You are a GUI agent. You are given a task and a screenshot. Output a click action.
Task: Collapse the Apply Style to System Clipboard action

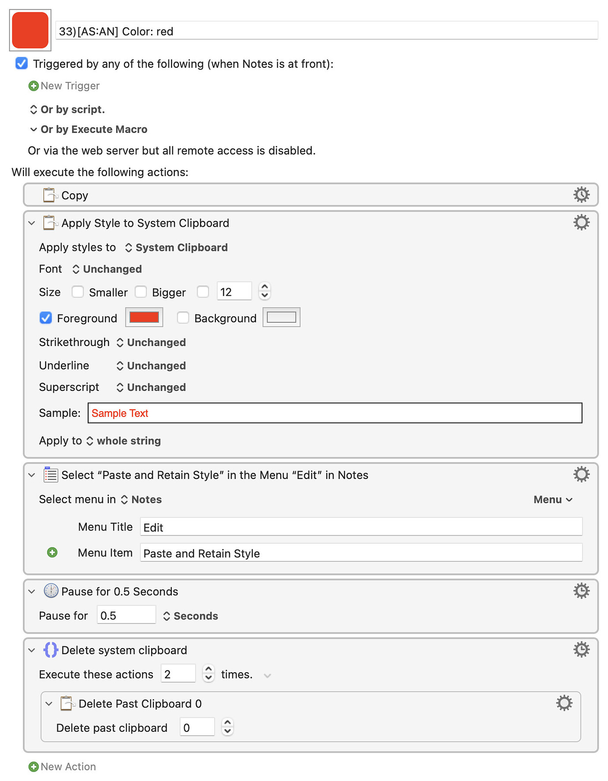point(32,223)
